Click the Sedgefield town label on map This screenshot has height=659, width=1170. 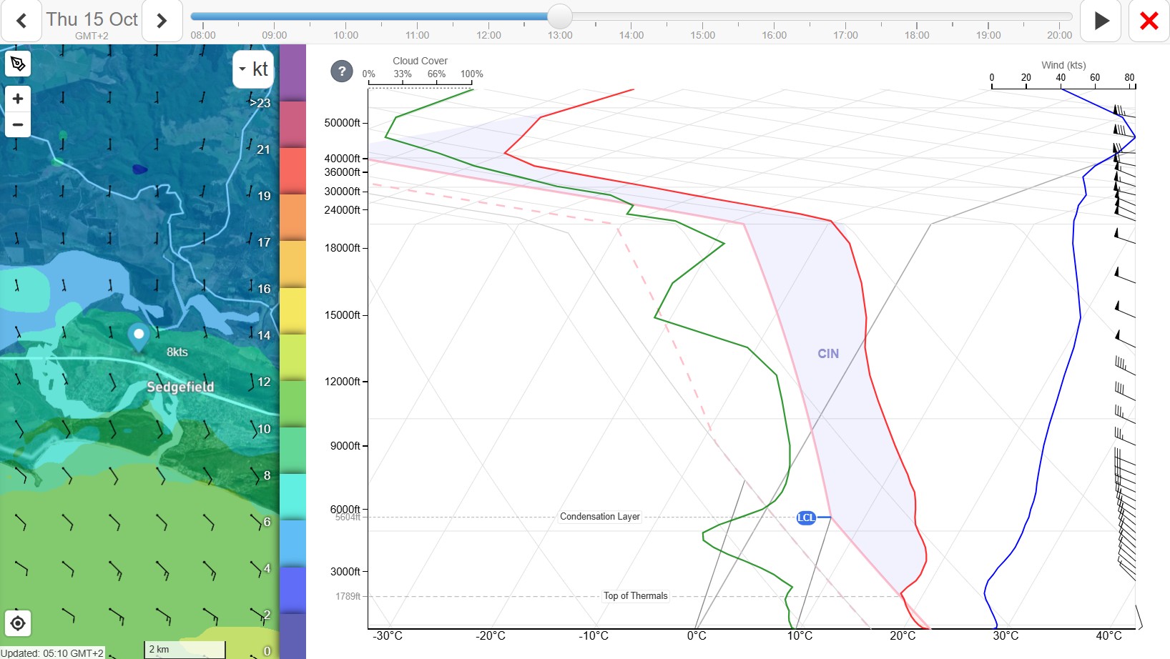[x=180, y=387]
